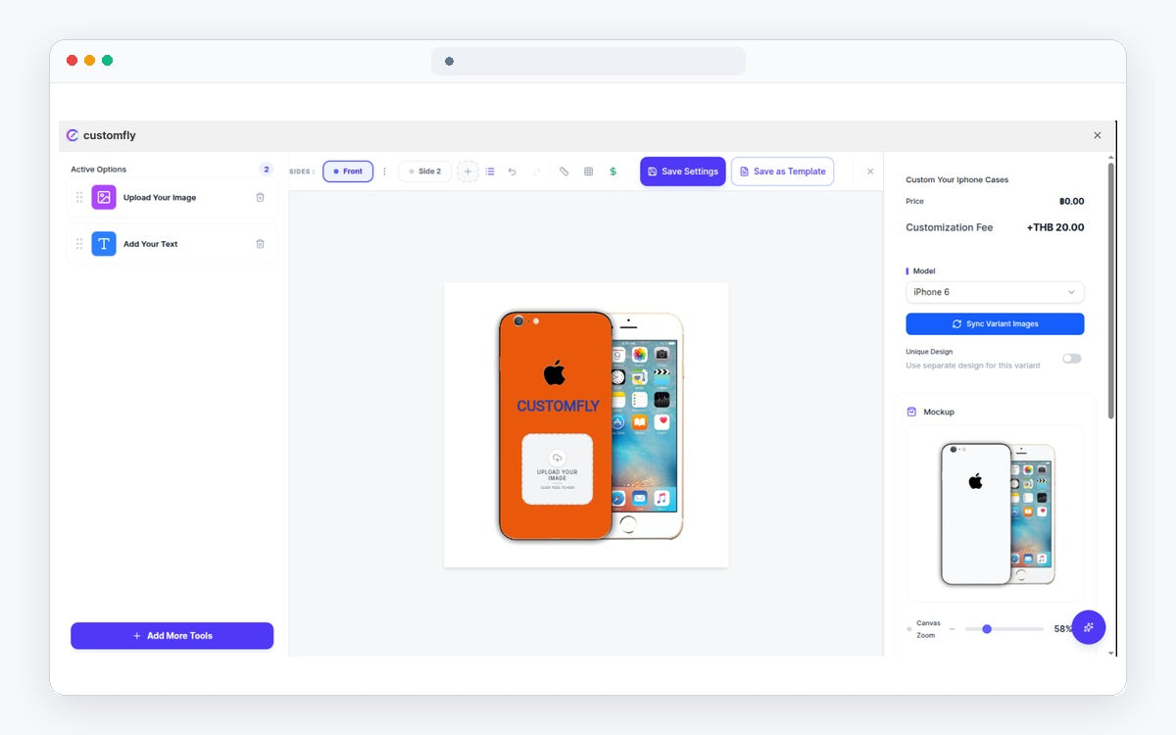Open pricing with the dollar sign icon
Viewport: 1176px width, 735px height.
(612, 171)
